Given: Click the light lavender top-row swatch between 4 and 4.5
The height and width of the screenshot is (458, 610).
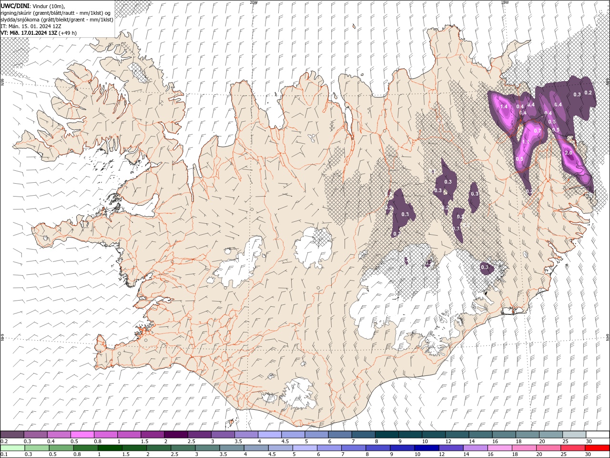Looking at the screenshot, I should pos(270,435).
